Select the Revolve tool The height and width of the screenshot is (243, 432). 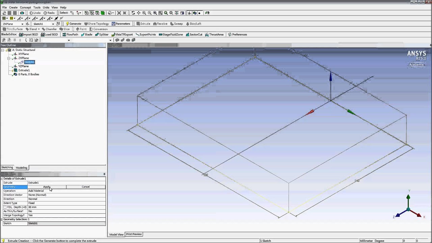160,24
